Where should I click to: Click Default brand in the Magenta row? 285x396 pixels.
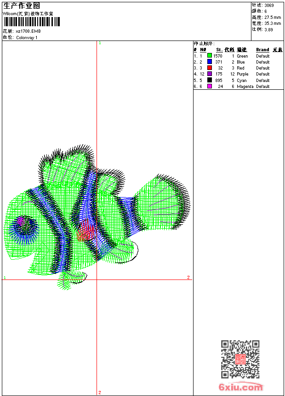263,87
